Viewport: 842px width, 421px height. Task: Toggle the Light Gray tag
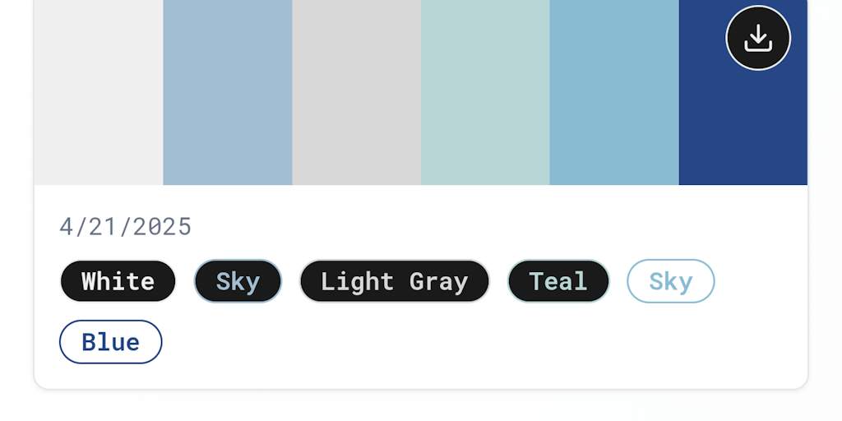click(x=395, y=281)
